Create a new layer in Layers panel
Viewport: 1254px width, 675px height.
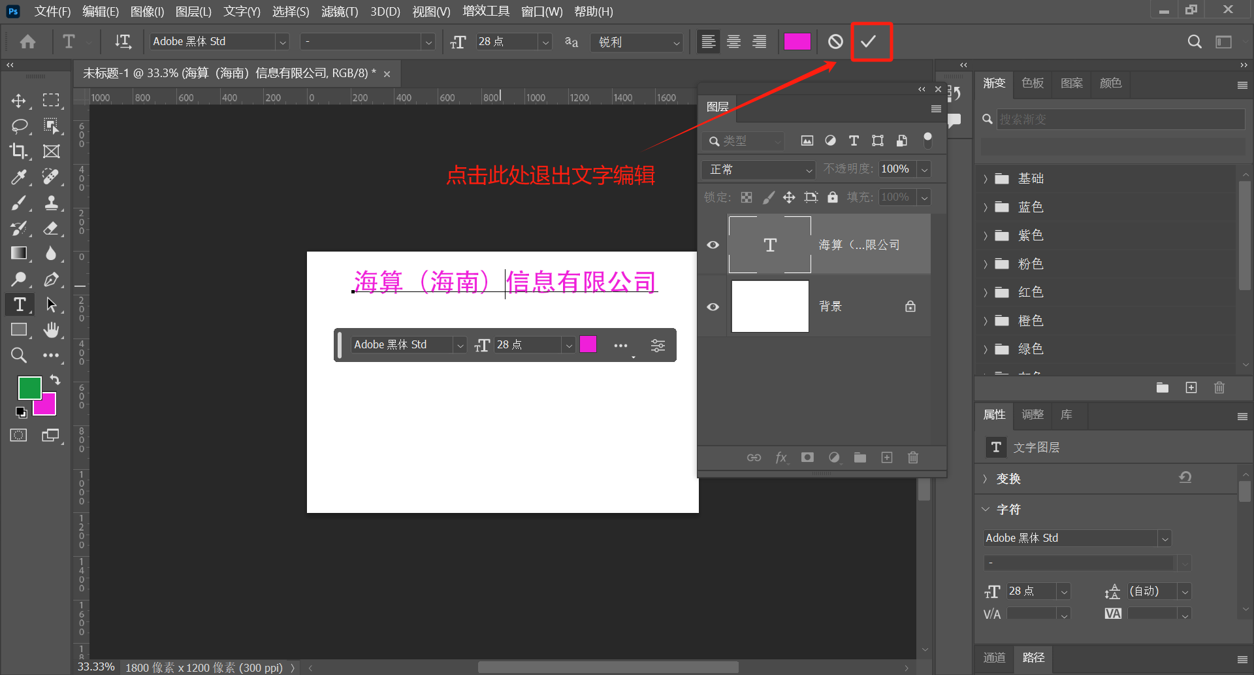point(886,457)
